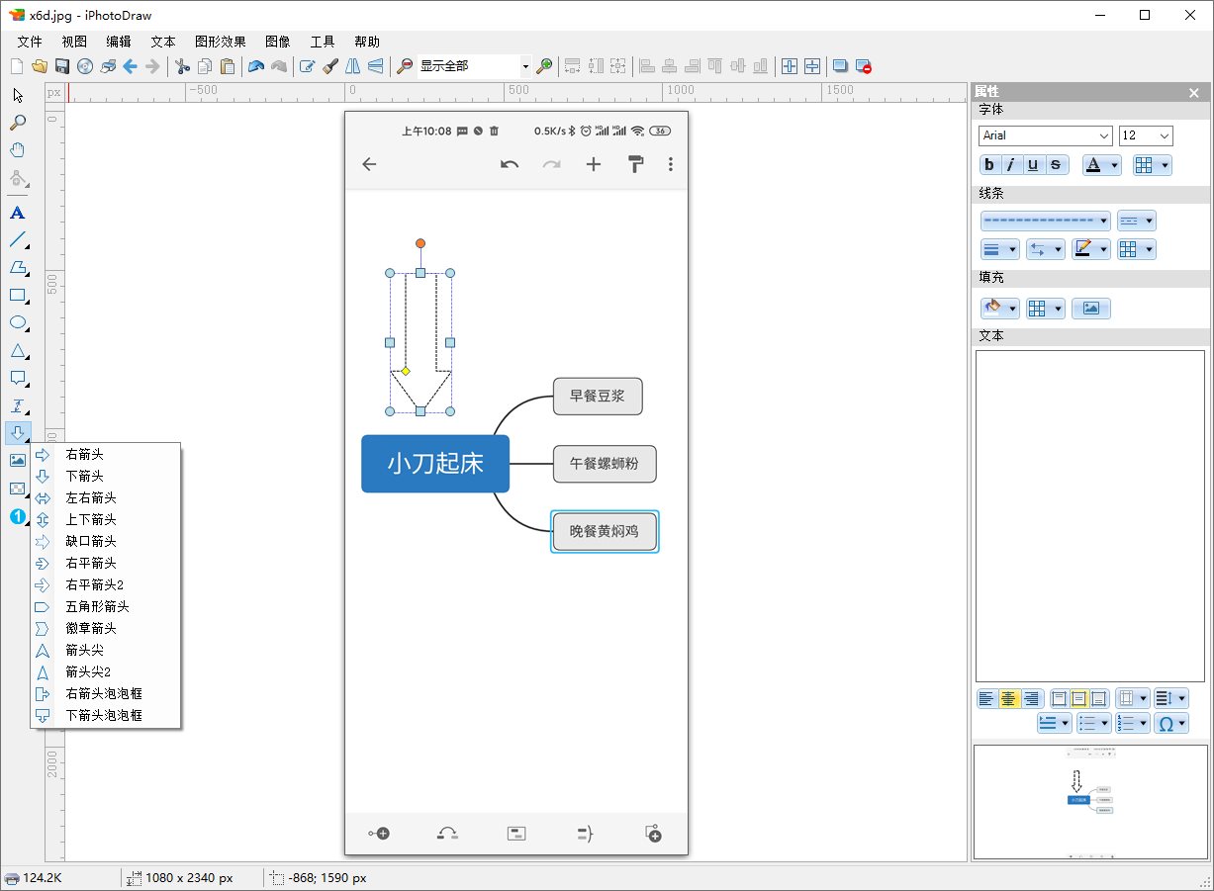The image size is (1214, 891).
Task: Expand the font size 12 dropdown
Action: [x=1146, y=135]
